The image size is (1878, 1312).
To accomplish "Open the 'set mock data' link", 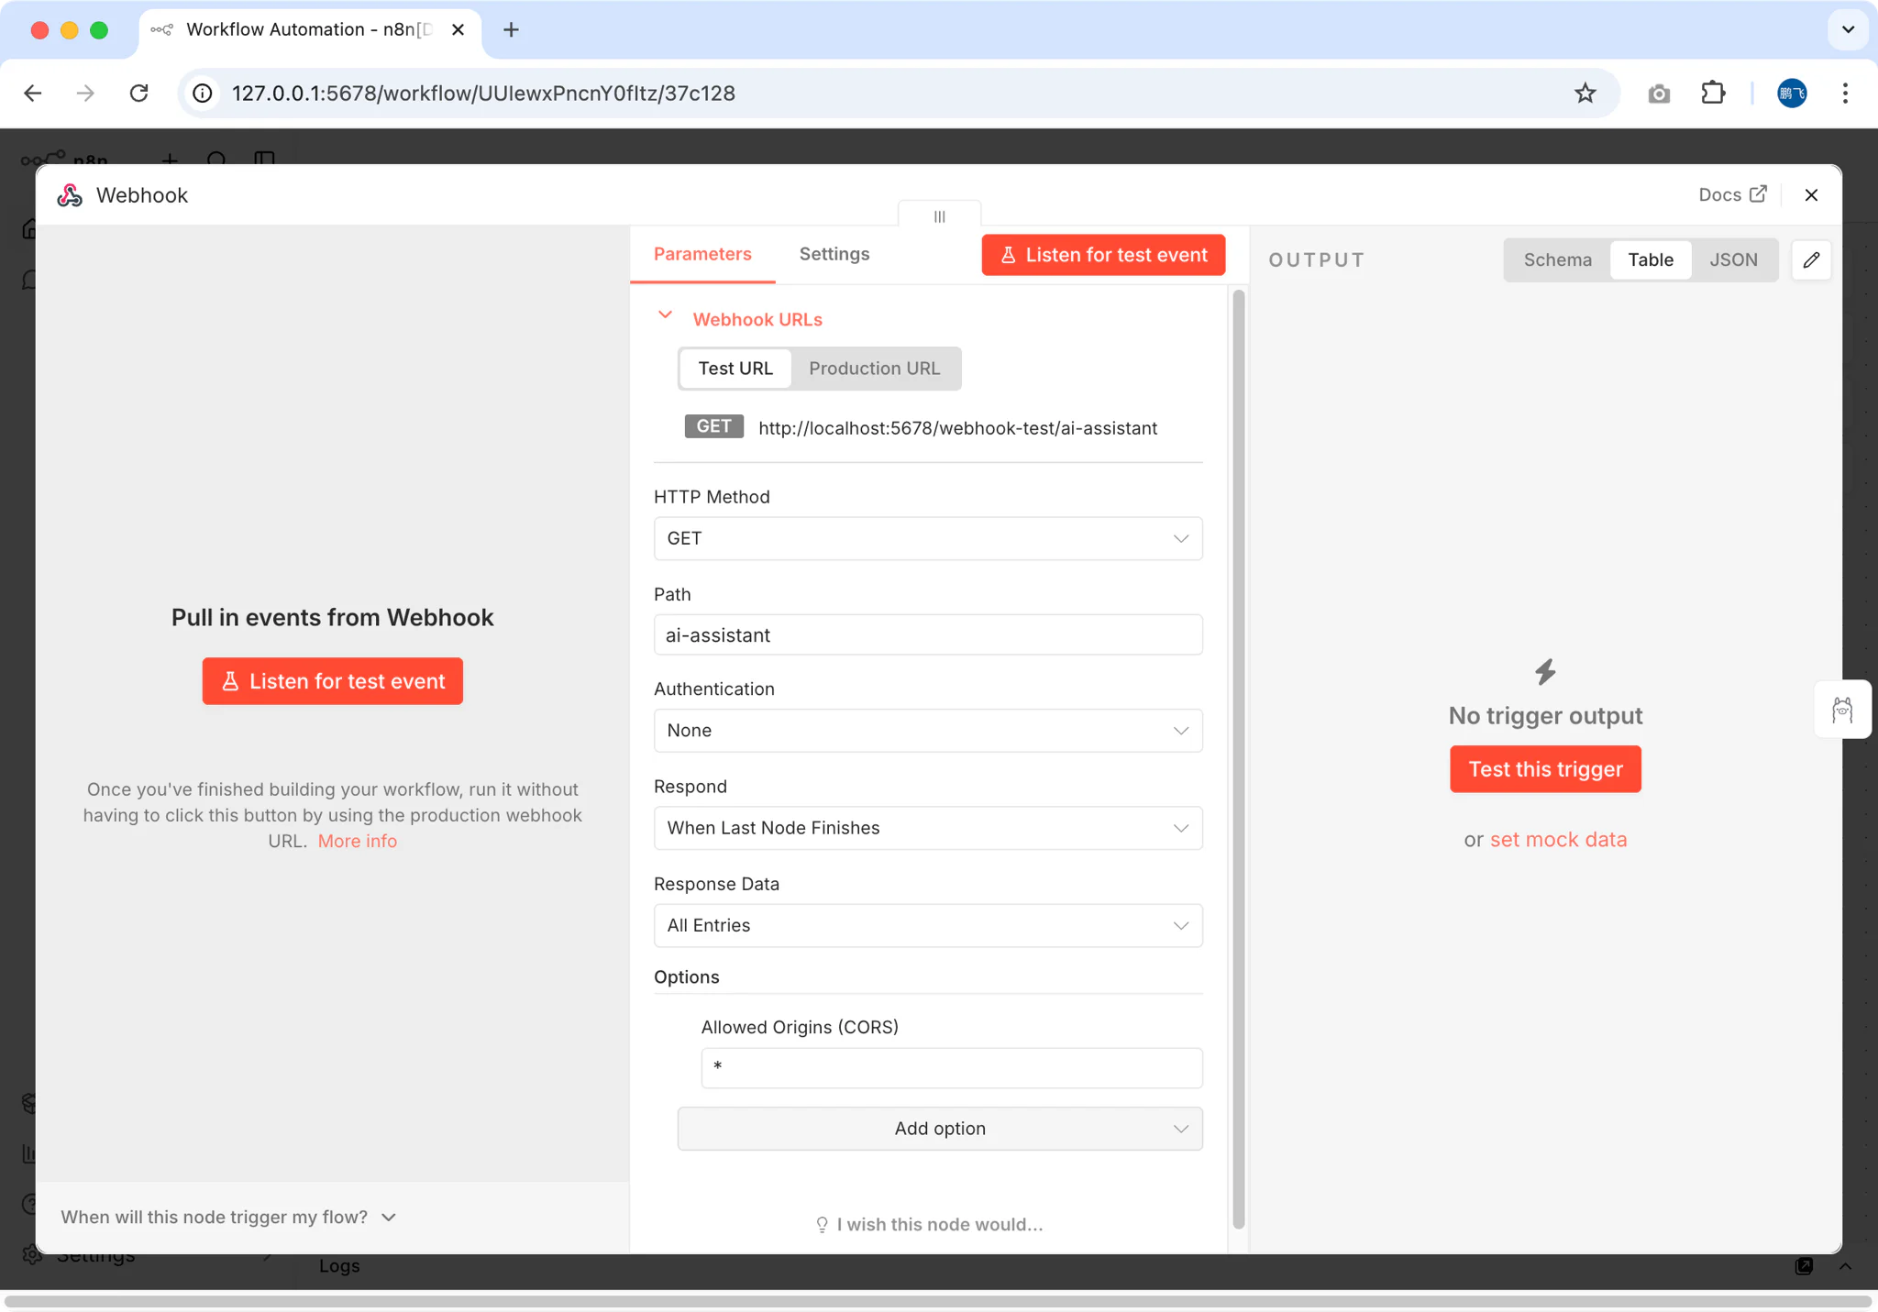I will click(1558, 839).
